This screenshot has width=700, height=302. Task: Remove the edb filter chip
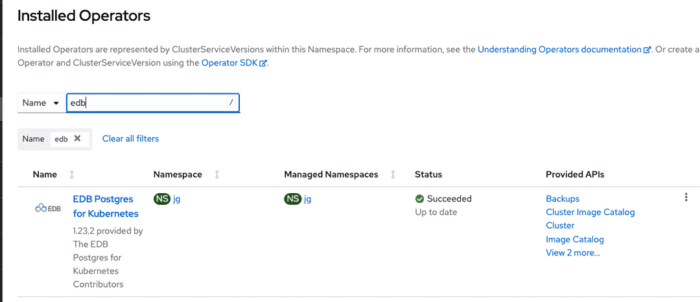coord(78,139)
